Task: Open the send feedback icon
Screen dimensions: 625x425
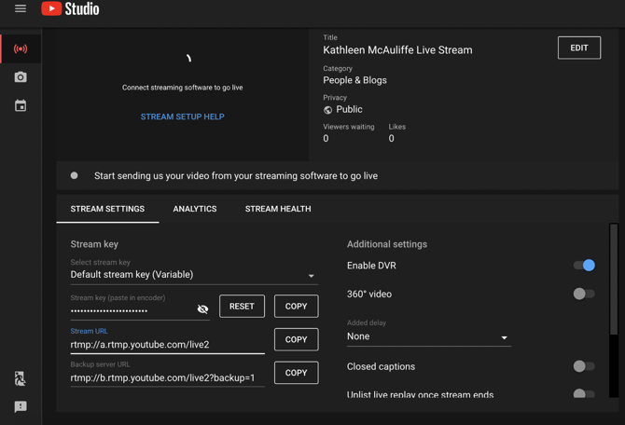Action: click(21, 407)
